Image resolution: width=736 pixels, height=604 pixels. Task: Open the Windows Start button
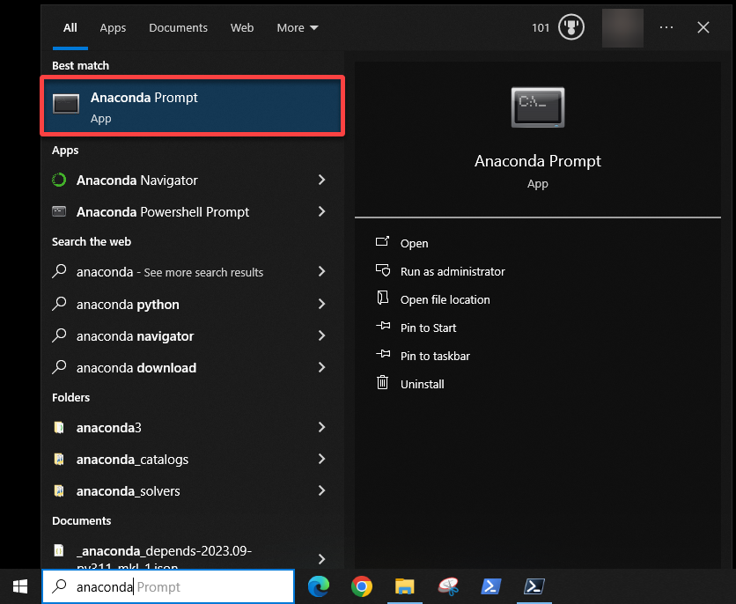(20, 586)
